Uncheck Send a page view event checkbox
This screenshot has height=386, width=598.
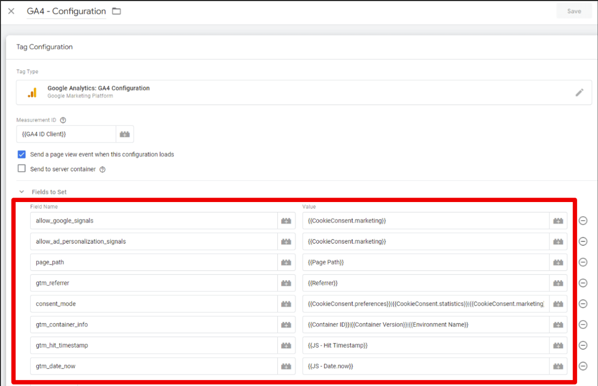(21, 154)
